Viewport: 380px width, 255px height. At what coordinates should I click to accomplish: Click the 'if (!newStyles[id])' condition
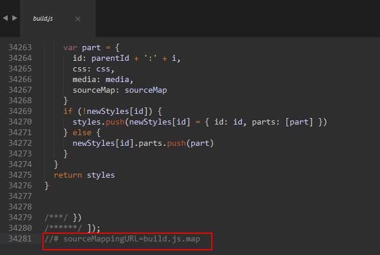108,111
